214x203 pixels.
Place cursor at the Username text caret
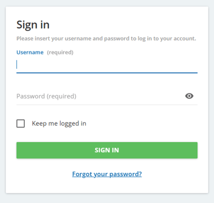17,64
